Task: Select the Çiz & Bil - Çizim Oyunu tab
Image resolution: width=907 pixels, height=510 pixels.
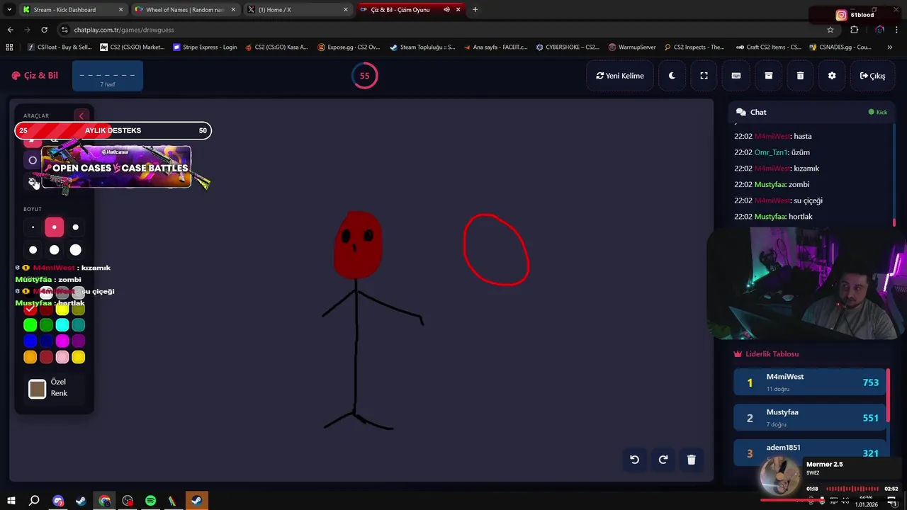Action: tap(410, 10)
